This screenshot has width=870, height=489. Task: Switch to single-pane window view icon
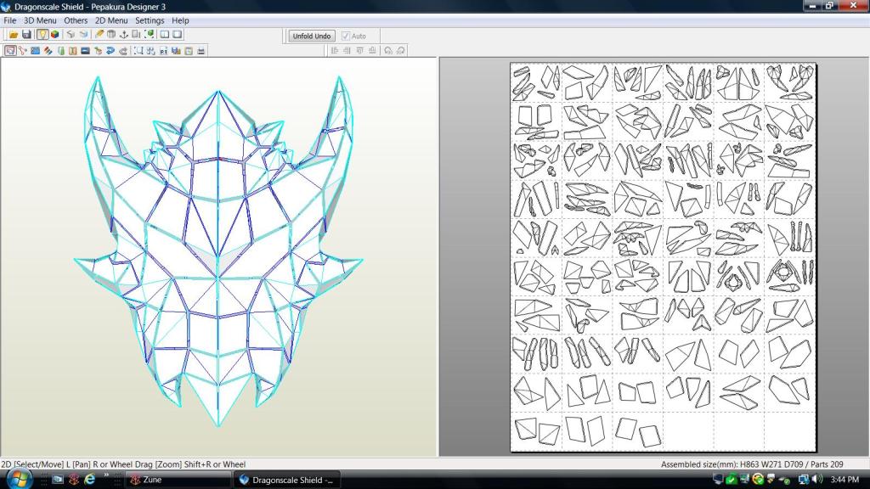pos(178,34)
